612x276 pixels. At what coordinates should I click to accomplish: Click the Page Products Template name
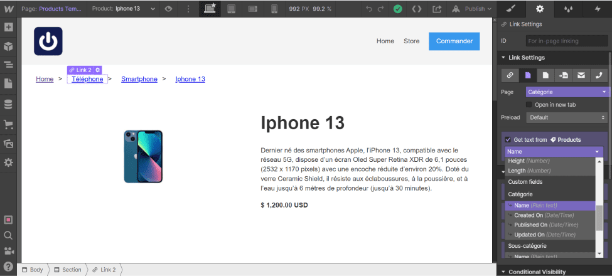61,9
